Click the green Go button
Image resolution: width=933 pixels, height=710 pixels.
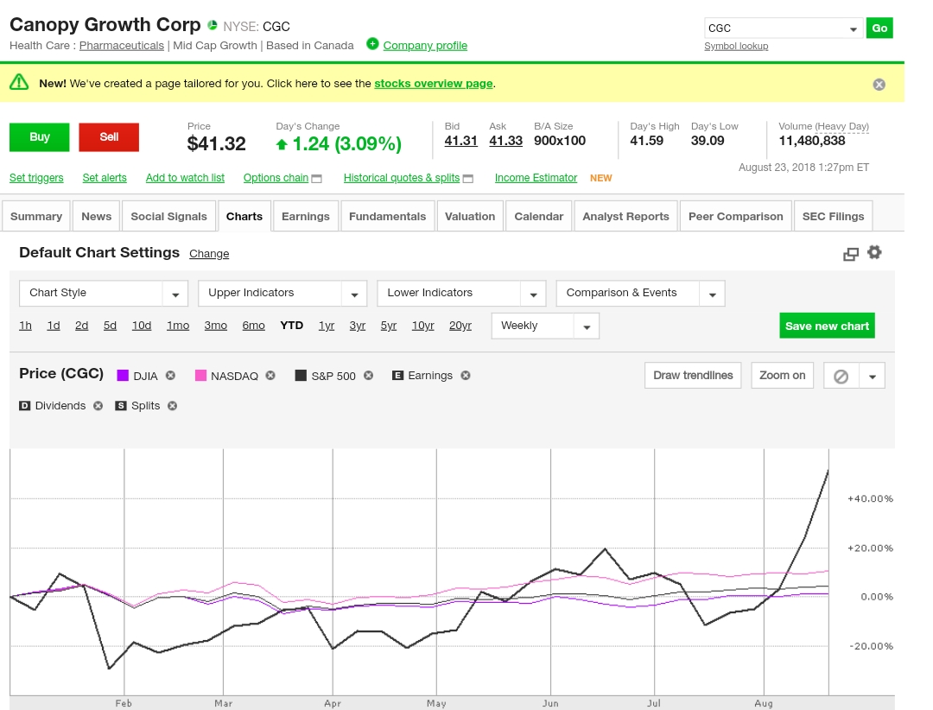879,28
